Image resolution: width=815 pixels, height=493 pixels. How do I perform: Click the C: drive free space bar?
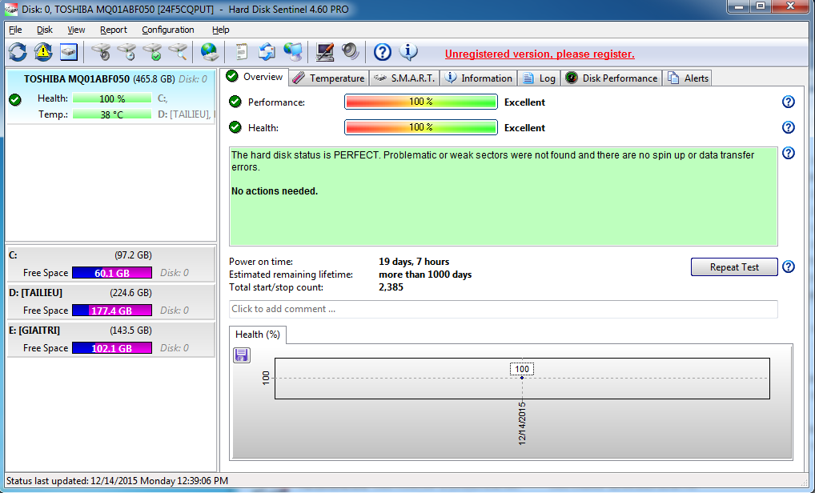tap(111, 273)
